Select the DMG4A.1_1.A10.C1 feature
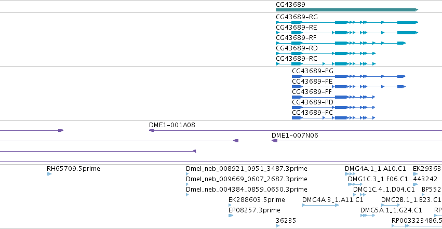Screen dimensions: 442x229 [x=376, y=169]
